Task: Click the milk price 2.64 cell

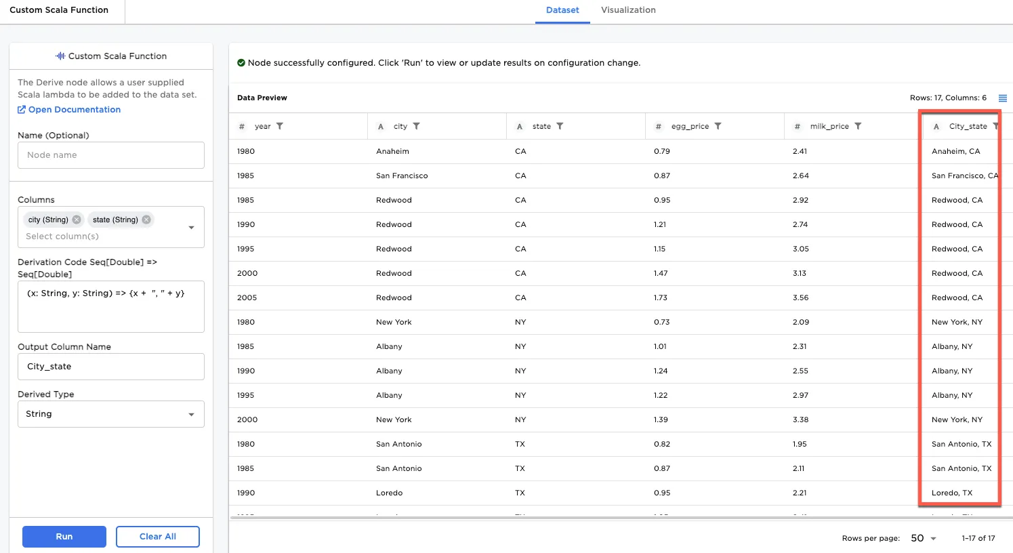Action: pos(801,176)
